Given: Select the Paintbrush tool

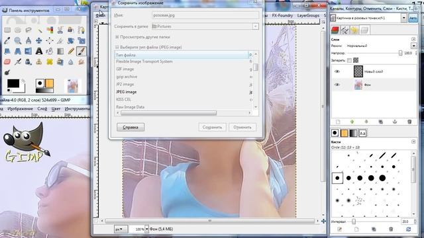Looking at the screenshot, I should tap(81, 51).
